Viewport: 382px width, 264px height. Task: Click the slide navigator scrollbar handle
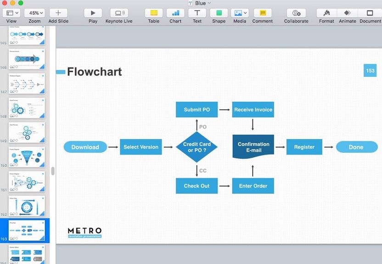point(53,171)
